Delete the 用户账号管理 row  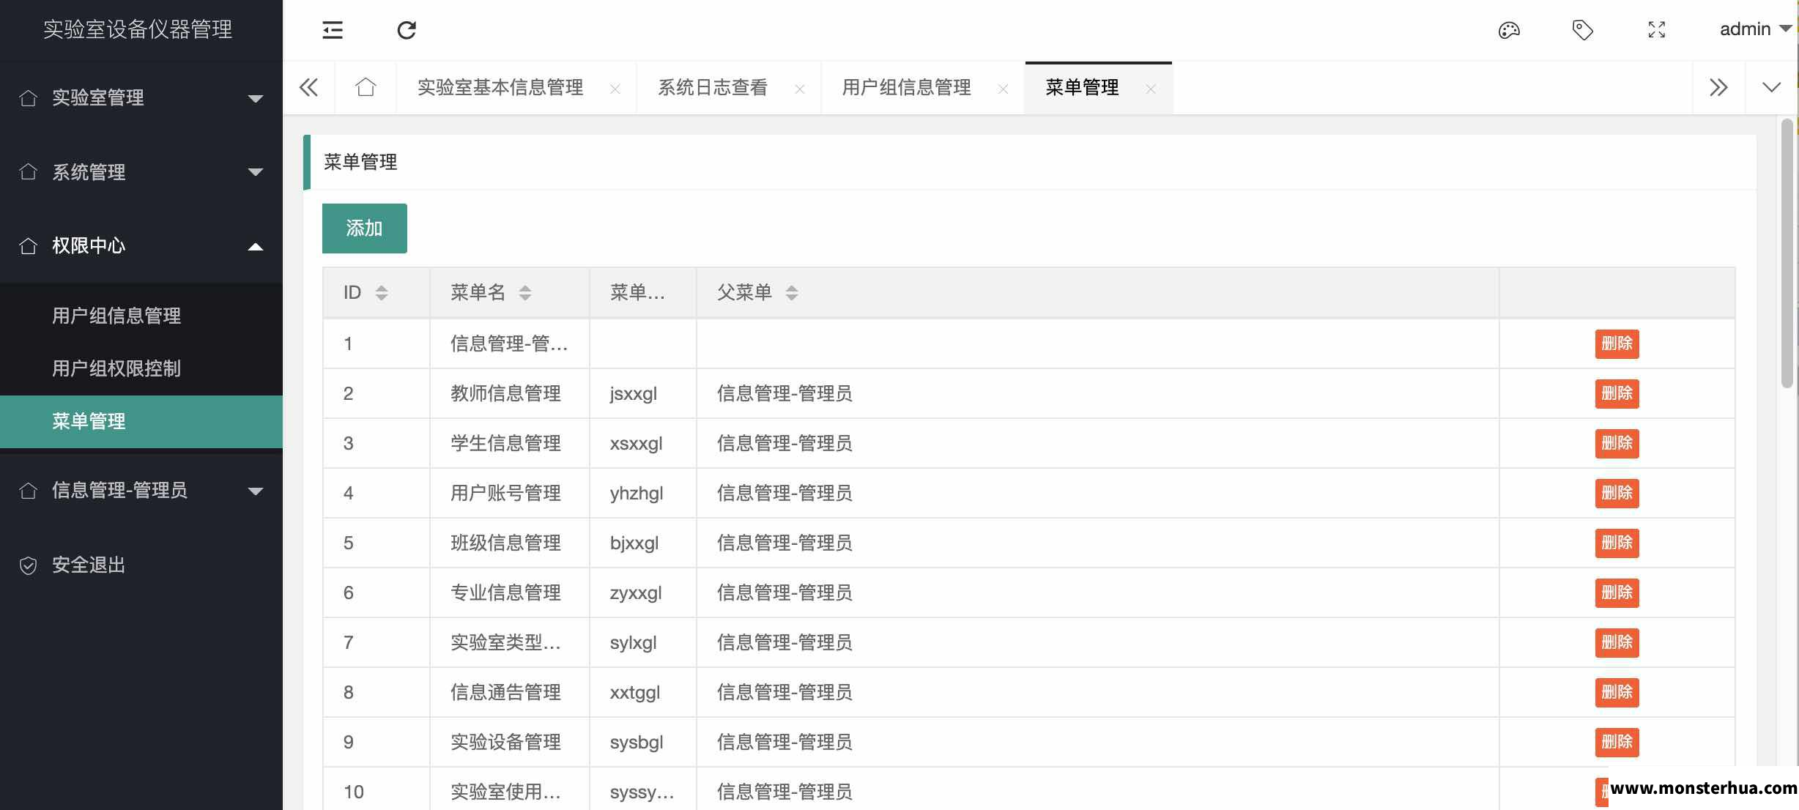point(1617,493)
